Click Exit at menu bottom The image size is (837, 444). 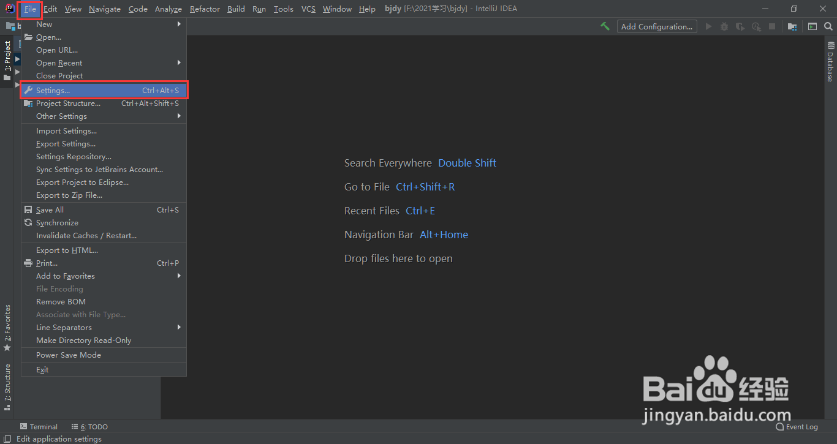[x=104, y=370]
